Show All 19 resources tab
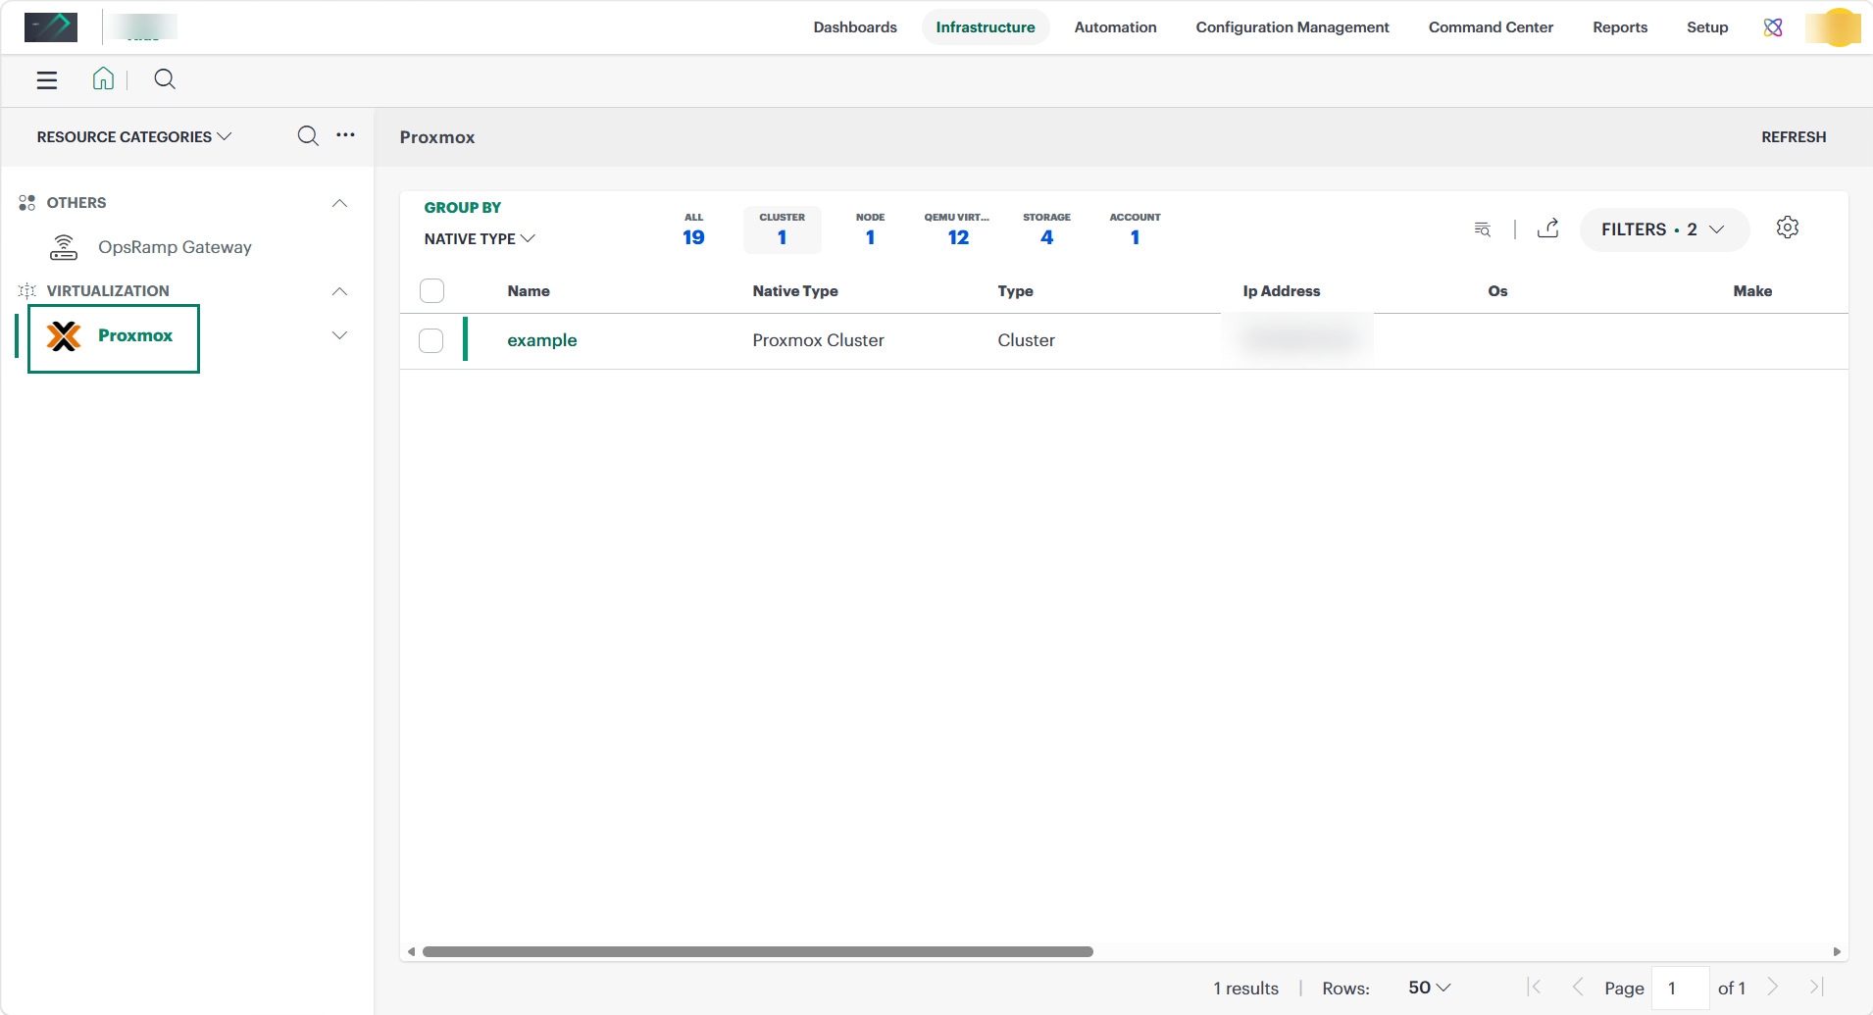 tap(693, 229)
